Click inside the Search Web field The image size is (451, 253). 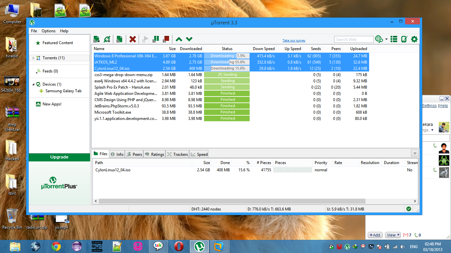pyautogui.click(x=354, y=40)
